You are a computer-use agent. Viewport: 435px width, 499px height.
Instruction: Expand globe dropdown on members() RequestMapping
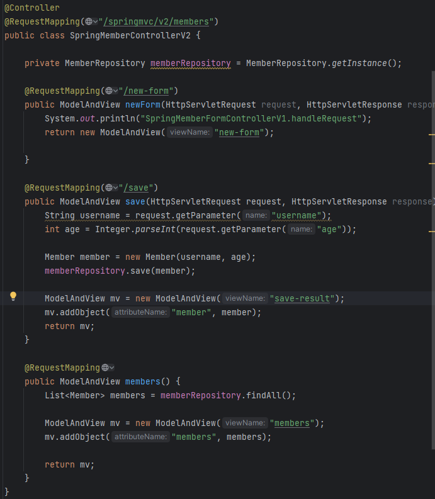pyautogui.click(x=108, y=368)
